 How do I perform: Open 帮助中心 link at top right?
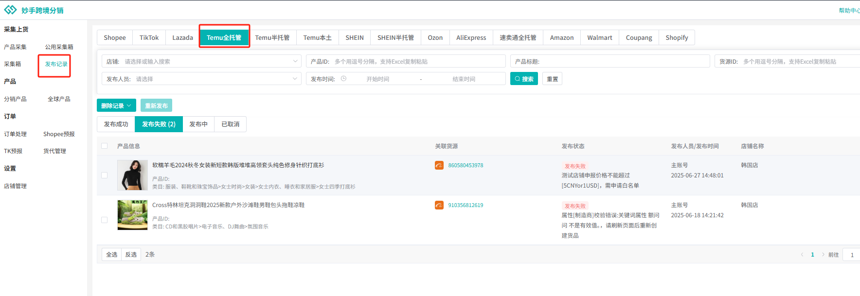849,10
